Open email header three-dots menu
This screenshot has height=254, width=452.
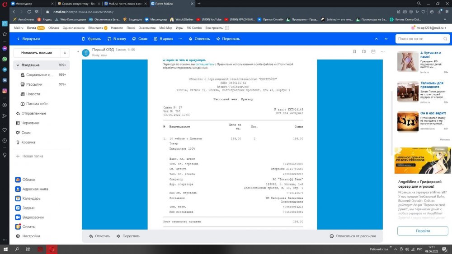click(x=383, y=51)
